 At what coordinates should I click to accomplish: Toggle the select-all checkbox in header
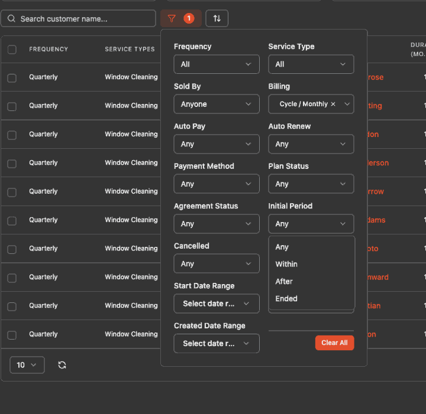pos(12,50)
